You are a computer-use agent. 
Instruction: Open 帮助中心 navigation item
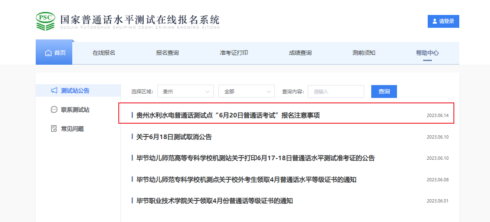[x=427, y=53]
